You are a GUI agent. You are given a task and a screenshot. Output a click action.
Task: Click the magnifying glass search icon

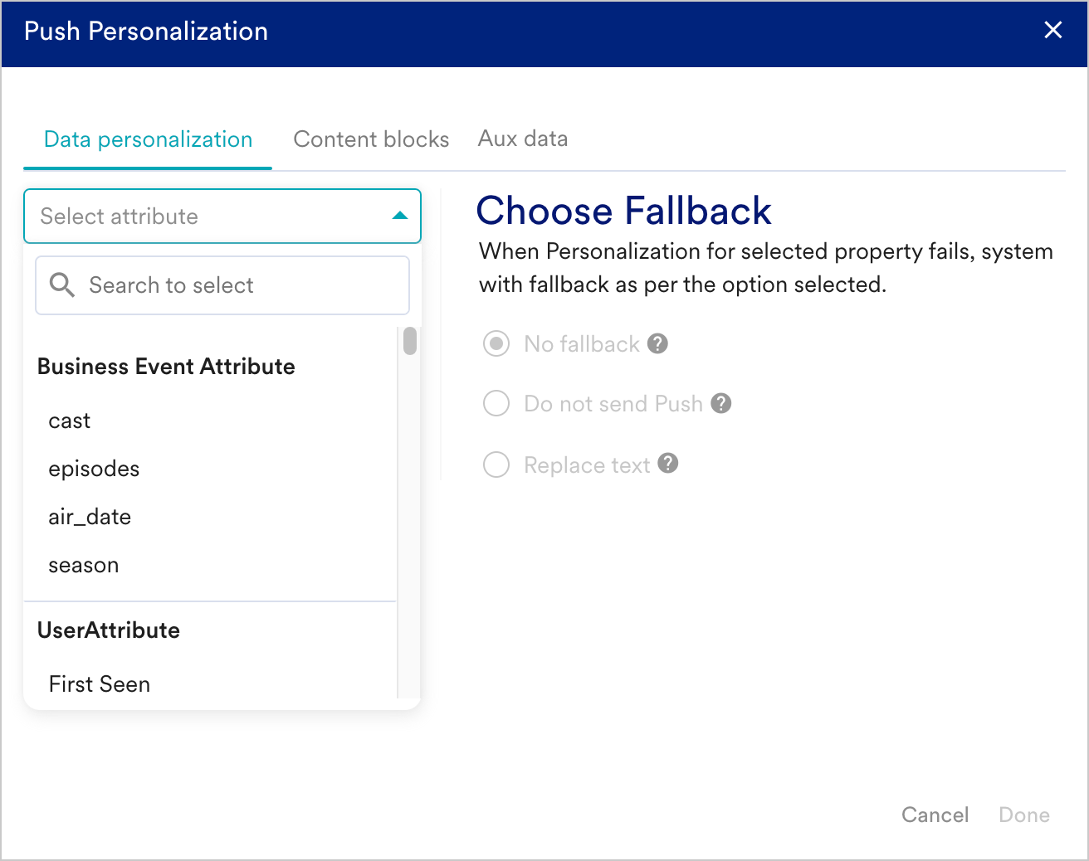(62, 285)
